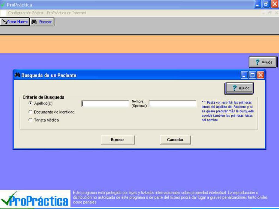Click the binoculars icon in the dialog title bar

point(17,75)
